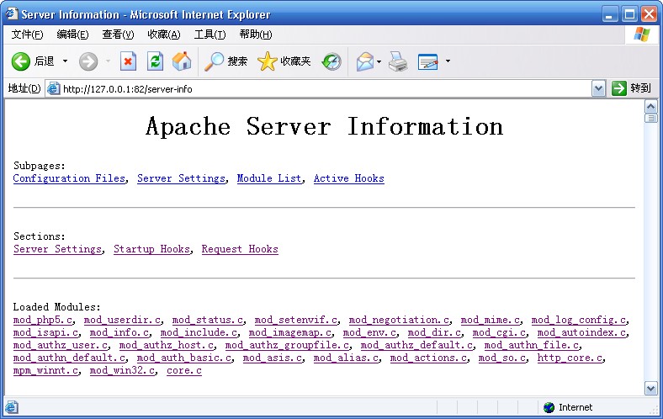Click the page icon in address bar
This screenshot has width=663, height=419.
(x=53, y=89)
